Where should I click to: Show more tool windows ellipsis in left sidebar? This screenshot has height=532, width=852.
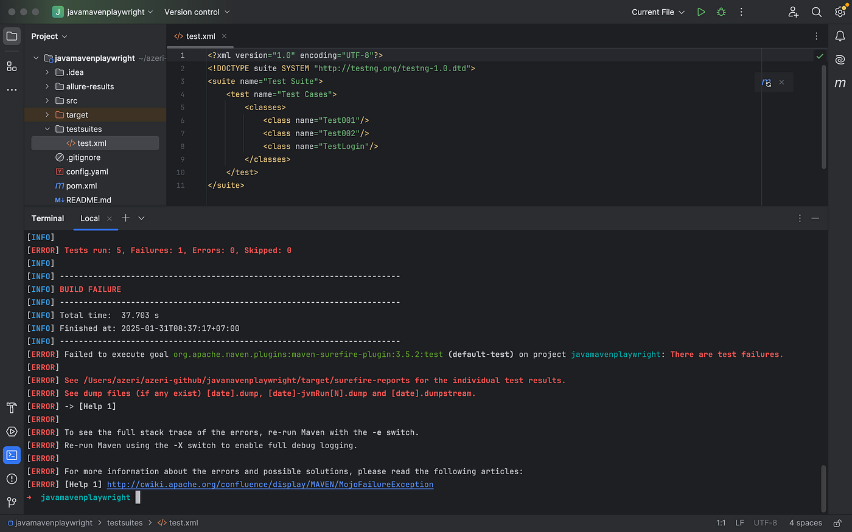(x=12, y=90)
